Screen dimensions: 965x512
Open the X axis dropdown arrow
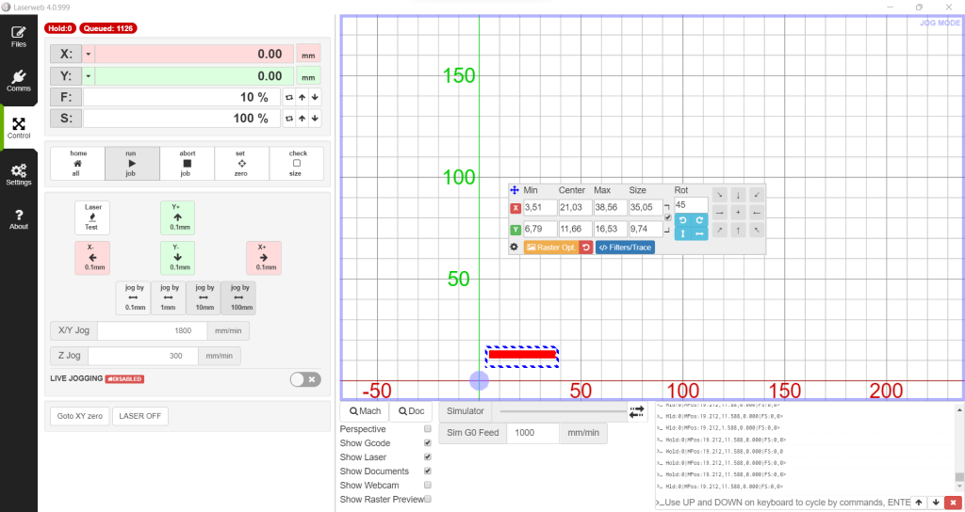click(89, 55)
